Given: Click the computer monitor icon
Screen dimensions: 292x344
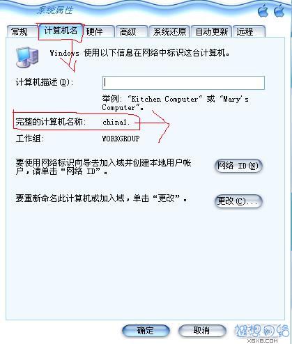Looking at the screenshot, I should [27, 57].
